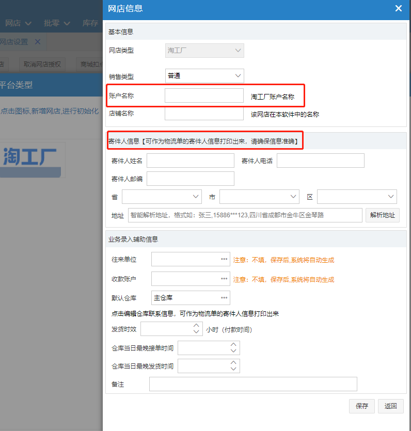
Task: Focus the 寄件人姓名 text box
Action: (190, 161)
